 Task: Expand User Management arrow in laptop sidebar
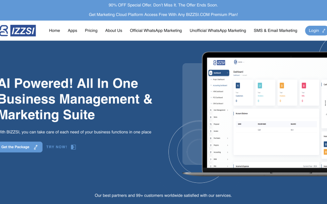(228, 110)
